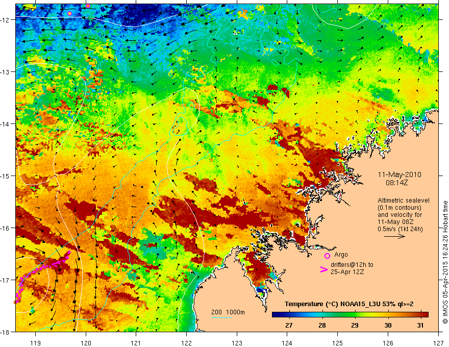Click the latitude axis label '-12'
The height and width of the screenshot is (347, 449).
(6, 20)
